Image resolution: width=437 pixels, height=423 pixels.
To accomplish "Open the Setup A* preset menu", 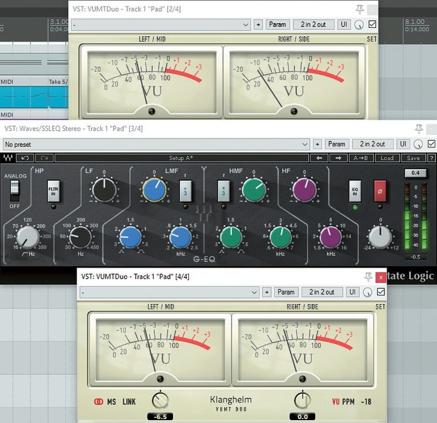I will click(x=182, y=158).
